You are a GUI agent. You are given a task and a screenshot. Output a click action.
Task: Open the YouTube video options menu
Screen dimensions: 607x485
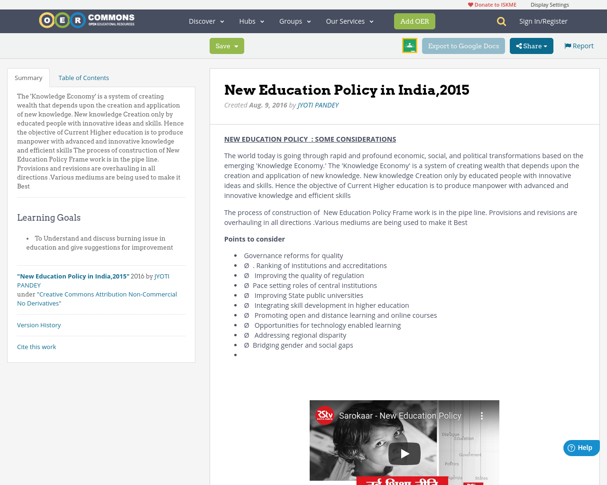coord(482,415)
